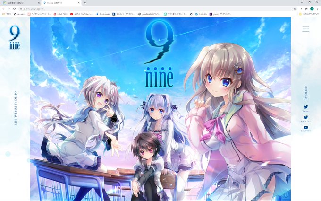
Task: Open the bookmark with dark blue L icon
Action: pyautogui.click(x=124, y=14)
